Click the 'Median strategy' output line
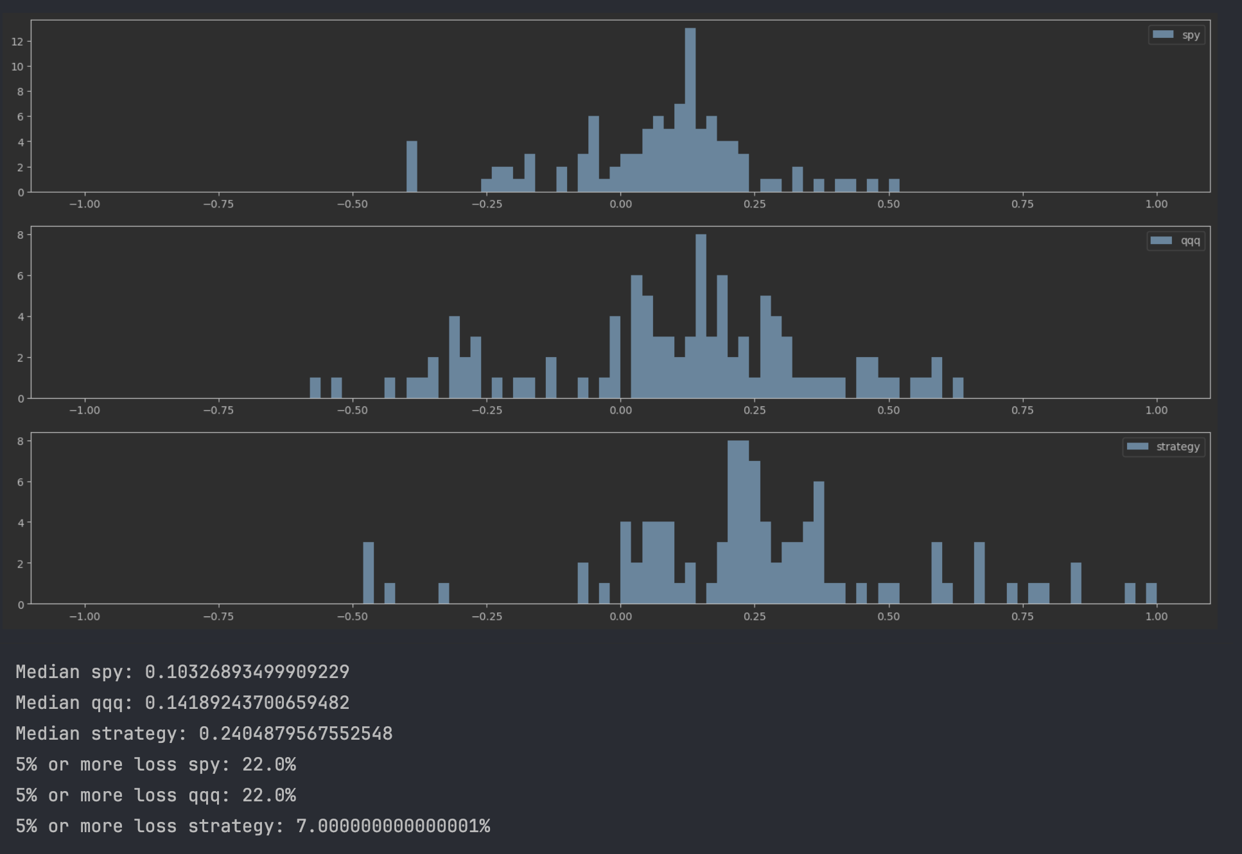This screenshot has height=854, width=1242. click(x=204, y=733)
